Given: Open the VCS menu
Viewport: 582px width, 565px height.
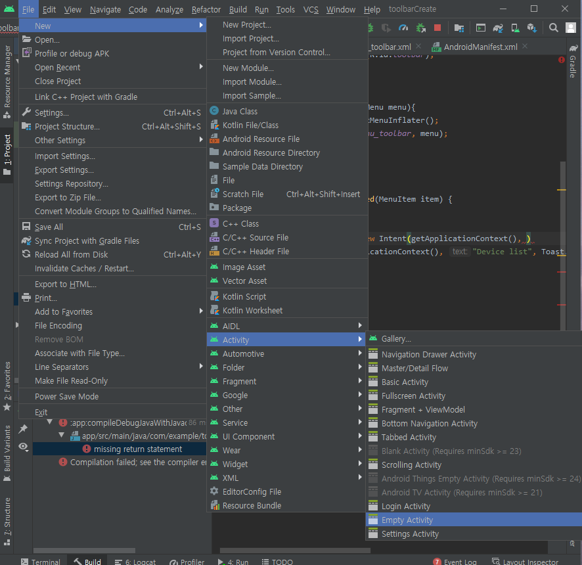Looking at the screenshot, I should [x=311, y=9].
